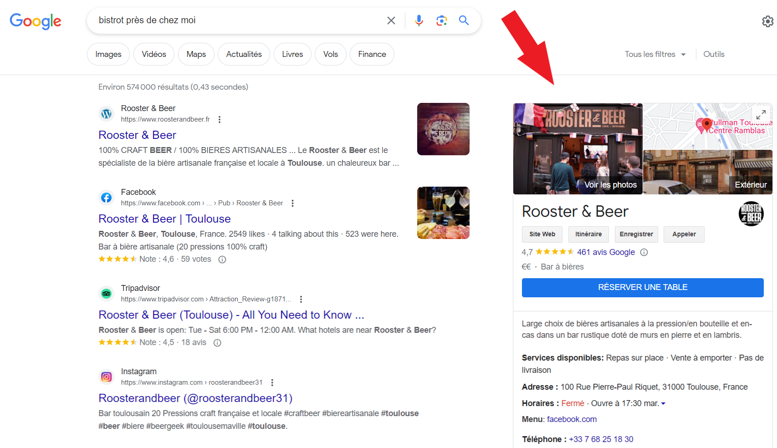Switch to the Actualités tab
The height and width of the screenshot is (448, 777).
(x=244, y=54)
